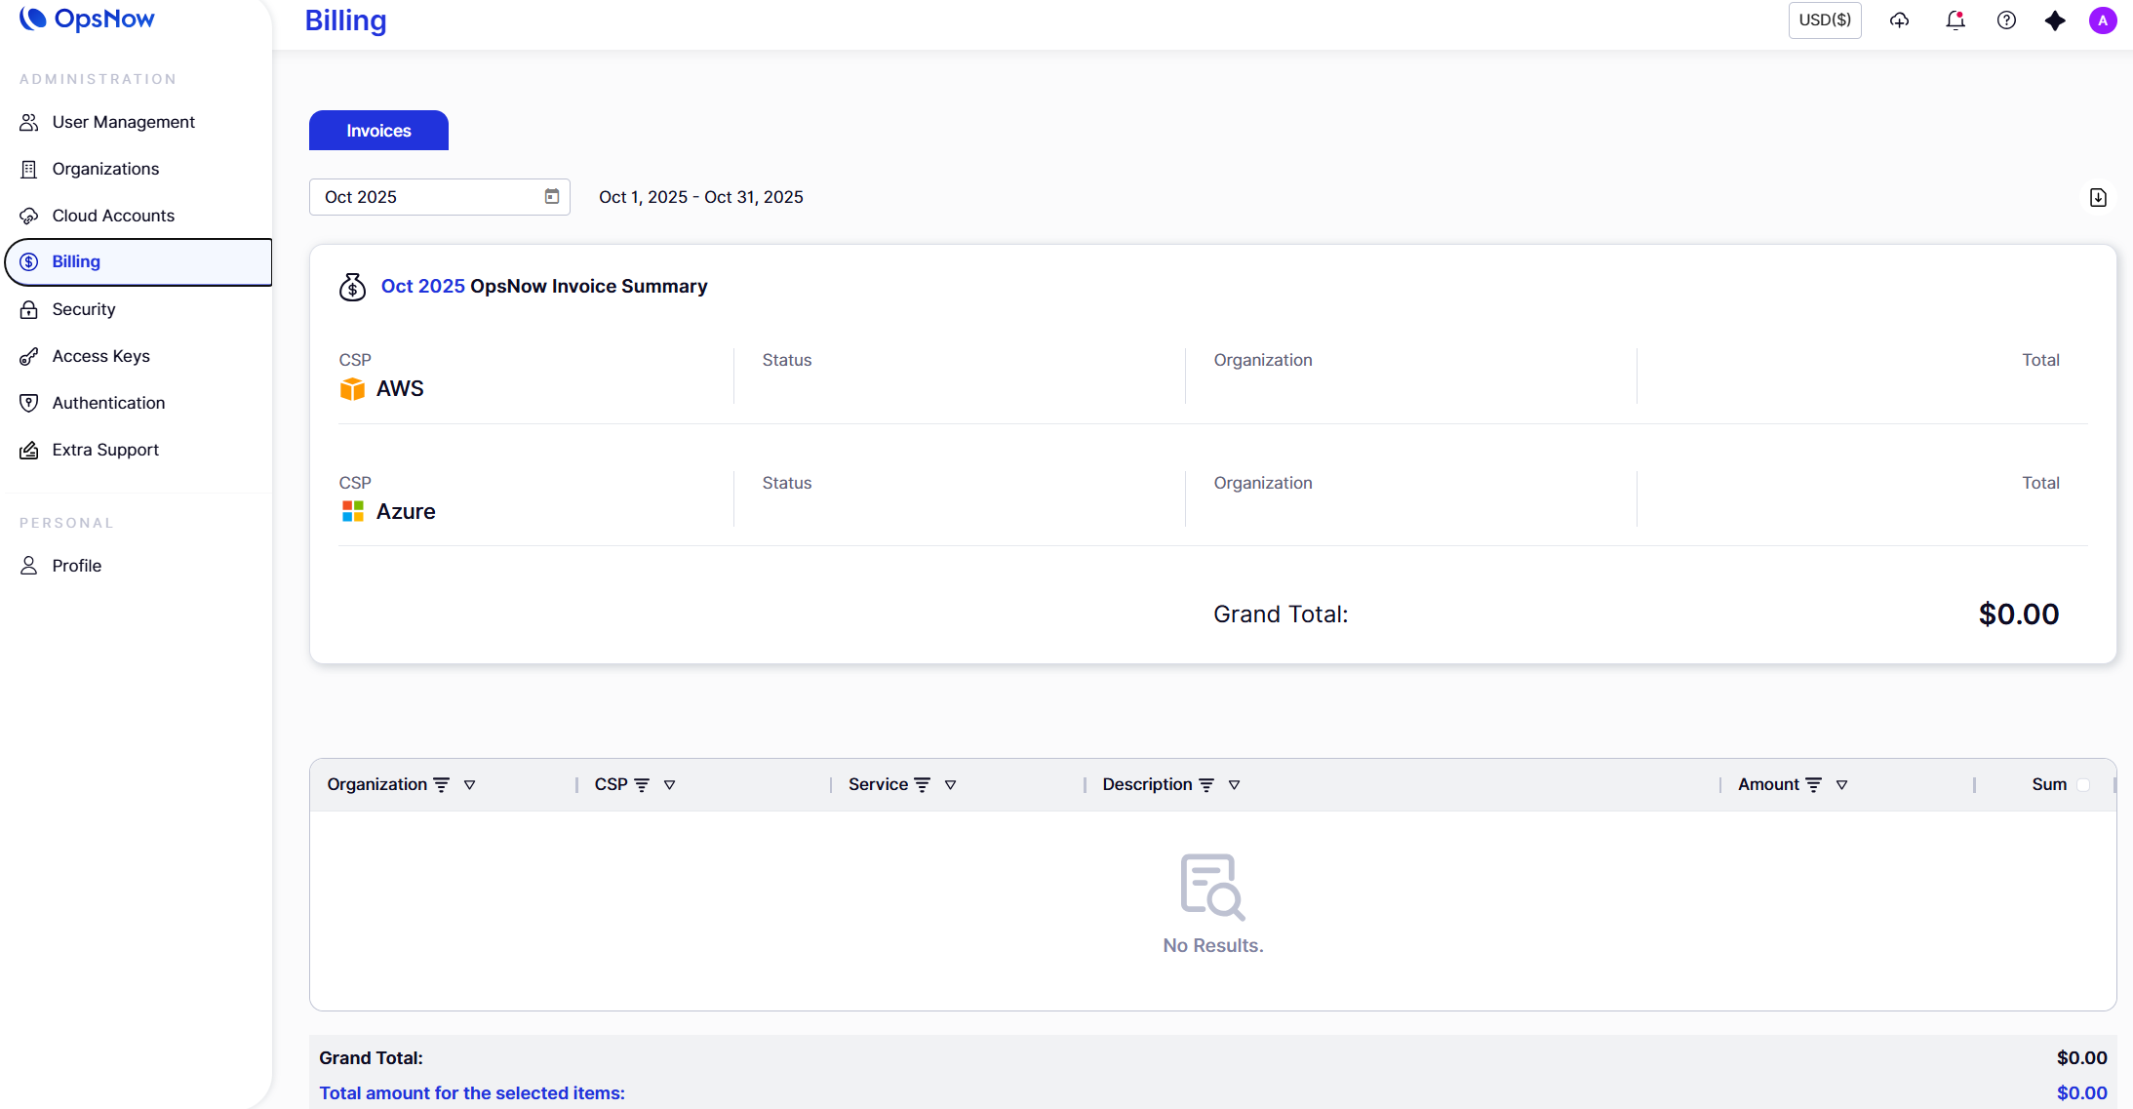2133x1109 pixels.
Task: Select the Invoices tab
Action: pyautogui.click(x=378, y=131)
